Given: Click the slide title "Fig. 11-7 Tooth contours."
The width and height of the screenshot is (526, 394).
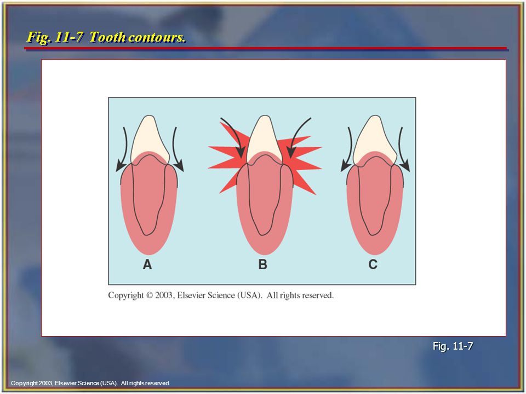Looking at the screenshot, I should pos(106,37).
